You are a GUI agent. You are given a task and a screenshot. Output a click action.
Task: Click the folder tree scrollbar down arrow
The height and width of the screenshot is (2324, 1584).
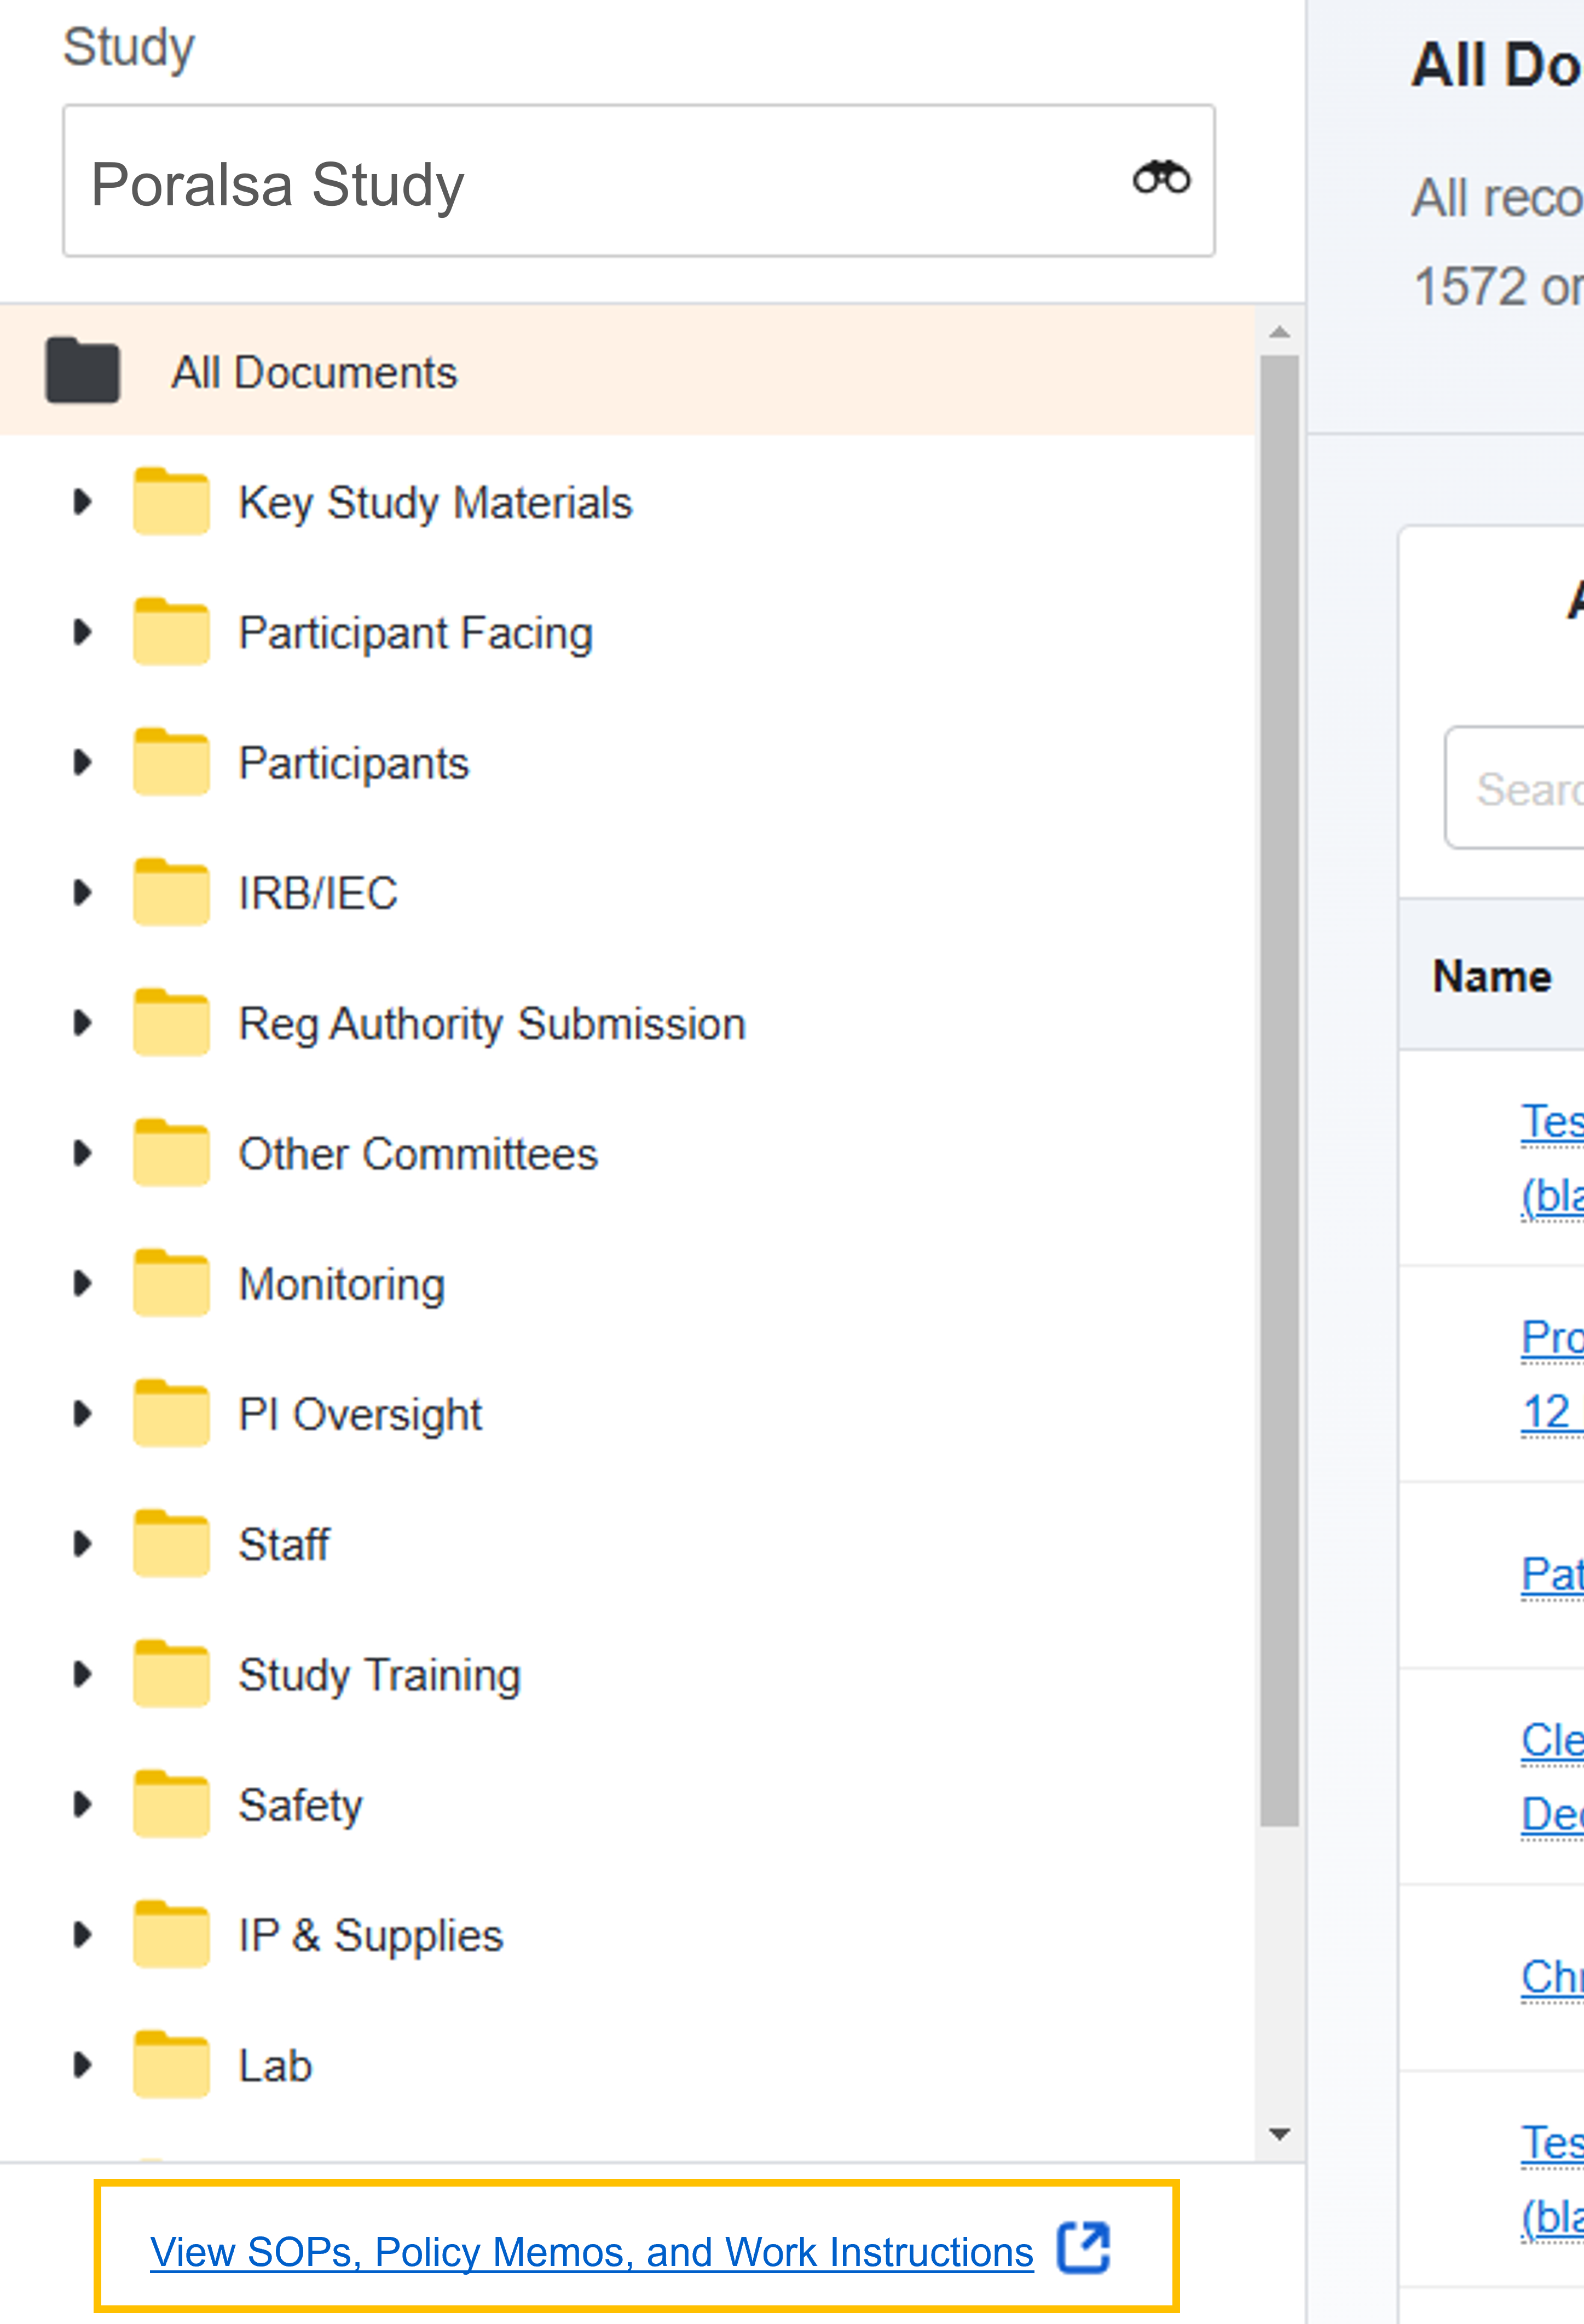click(x=1279, y=2134)
